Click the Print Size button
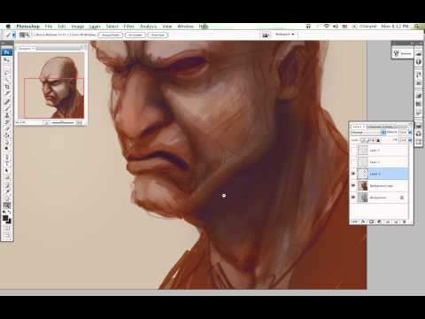This screenshot has height=319, width=425. pyautogui.click(x=158, y=35)
